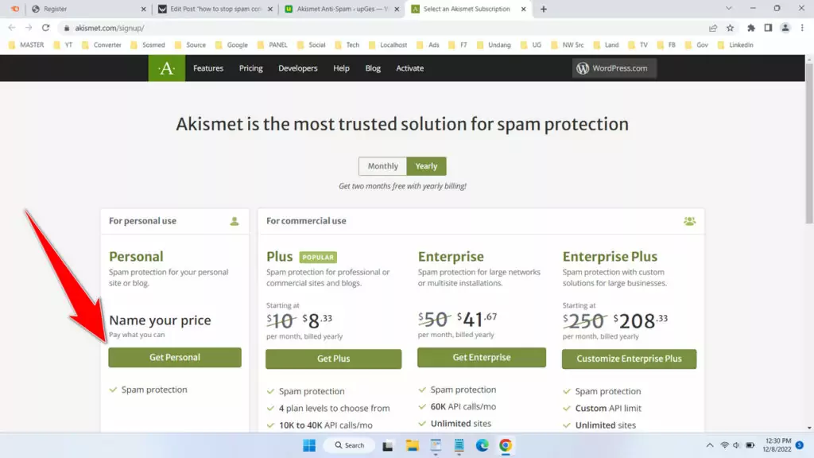
Task: Open File Explorer from the taskbar
Action: (412, 445)
